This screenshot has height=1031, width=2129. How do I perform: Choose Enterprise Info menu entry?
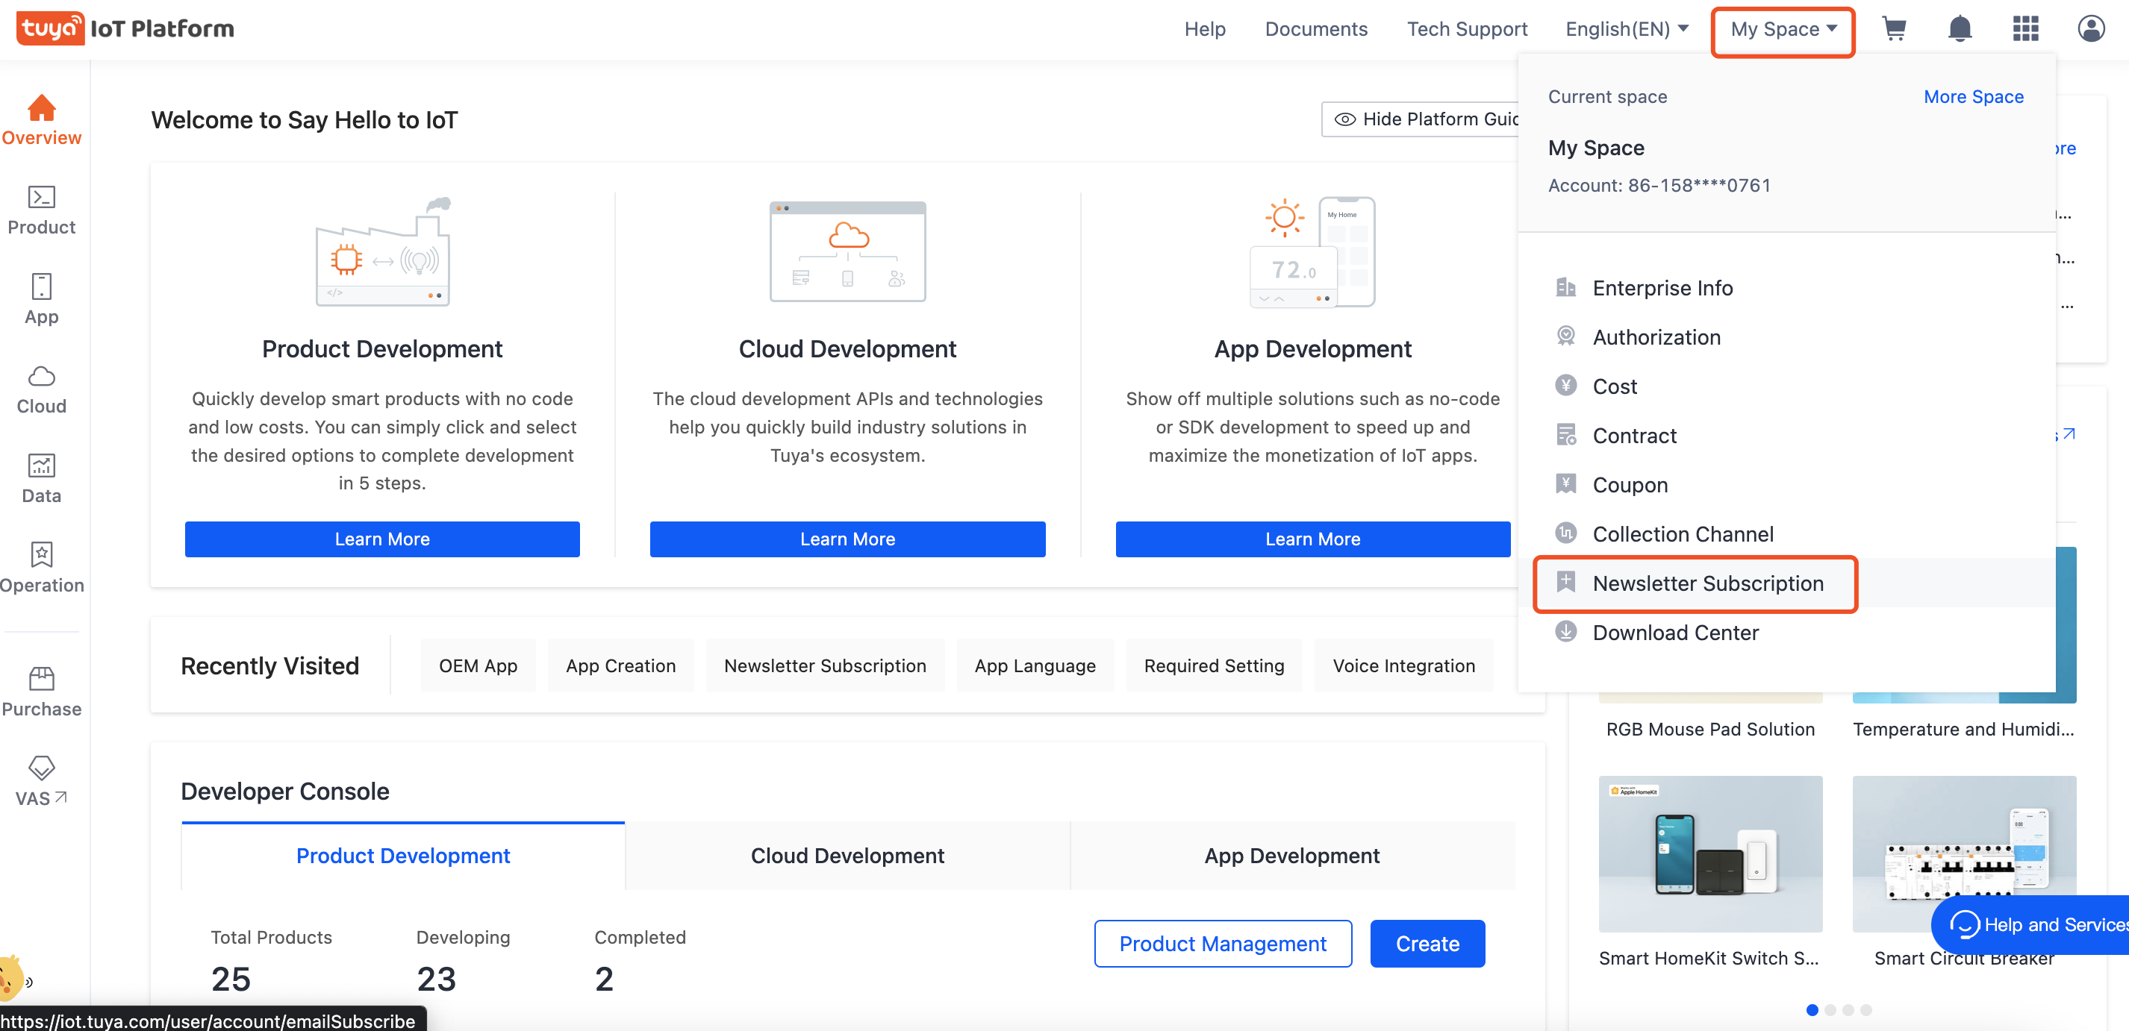[1662, 287]
